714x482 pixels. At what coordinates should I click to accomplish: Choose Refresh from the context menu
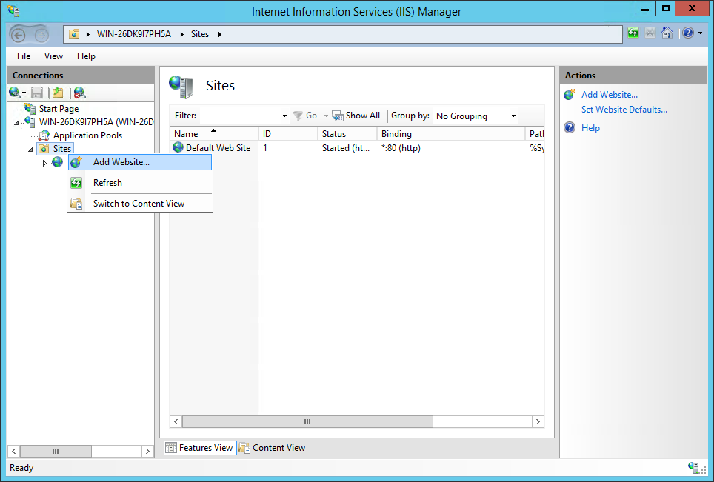[x=140, y=183]
